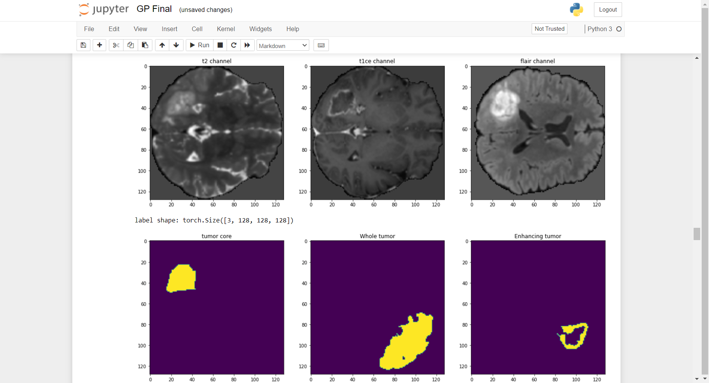Click the kernel idle indicator circle
Screen dimensions: 709x383
(x=619, y=29)
